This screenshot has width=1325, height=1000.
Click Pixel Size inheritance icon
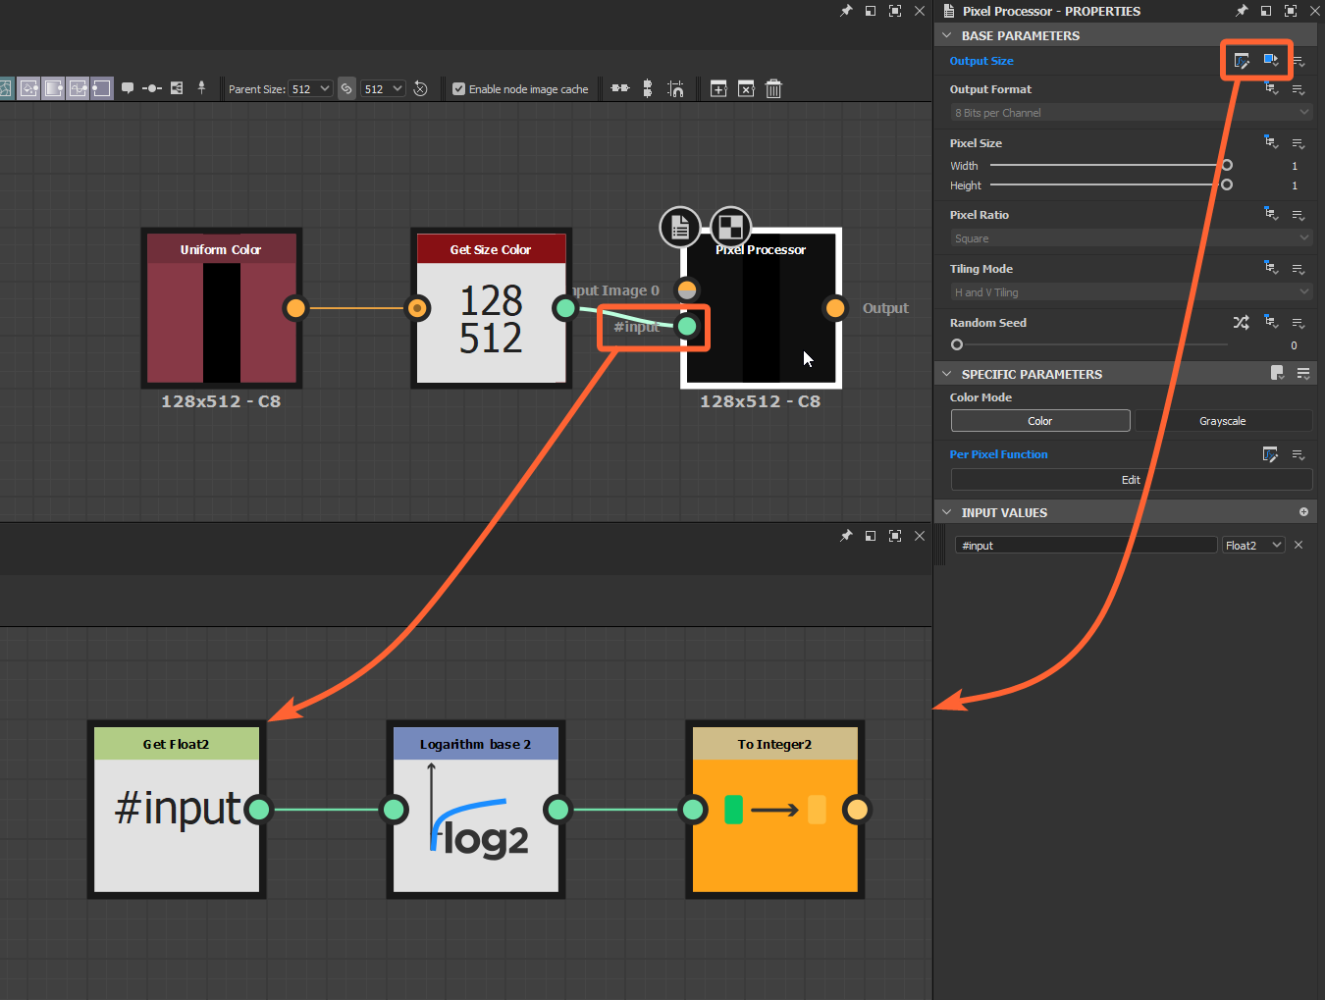click(1272, 143)
